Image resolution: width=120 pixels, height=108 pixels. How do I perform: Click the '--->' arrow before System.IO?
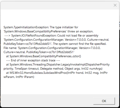[7, 36]
